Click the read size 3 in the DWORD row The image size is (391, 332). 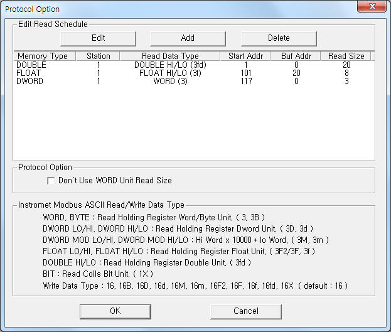pos(346,82)
